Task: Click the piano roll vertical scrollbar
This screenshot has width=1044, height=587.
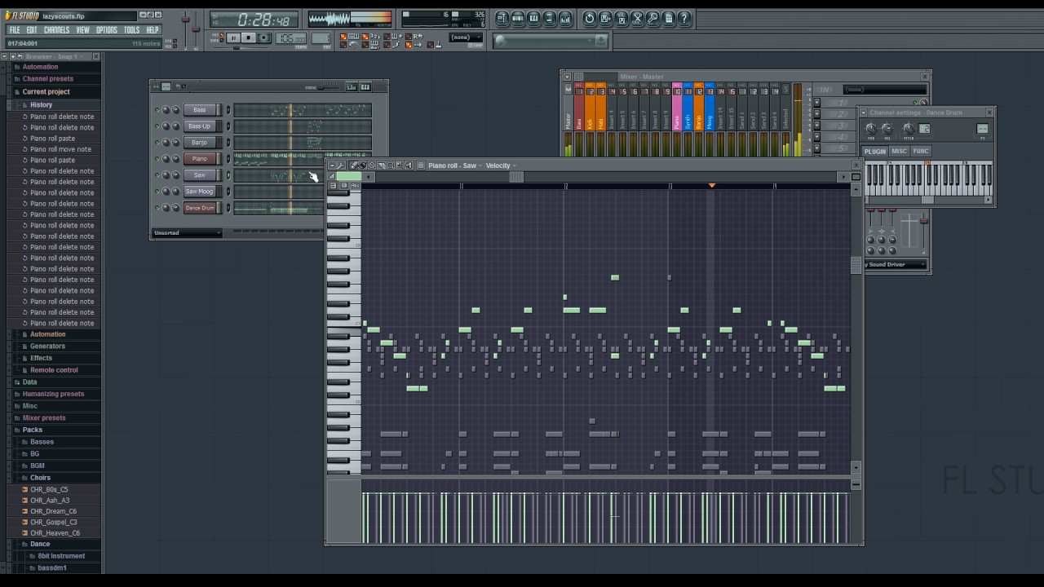Action: point(856,326)
